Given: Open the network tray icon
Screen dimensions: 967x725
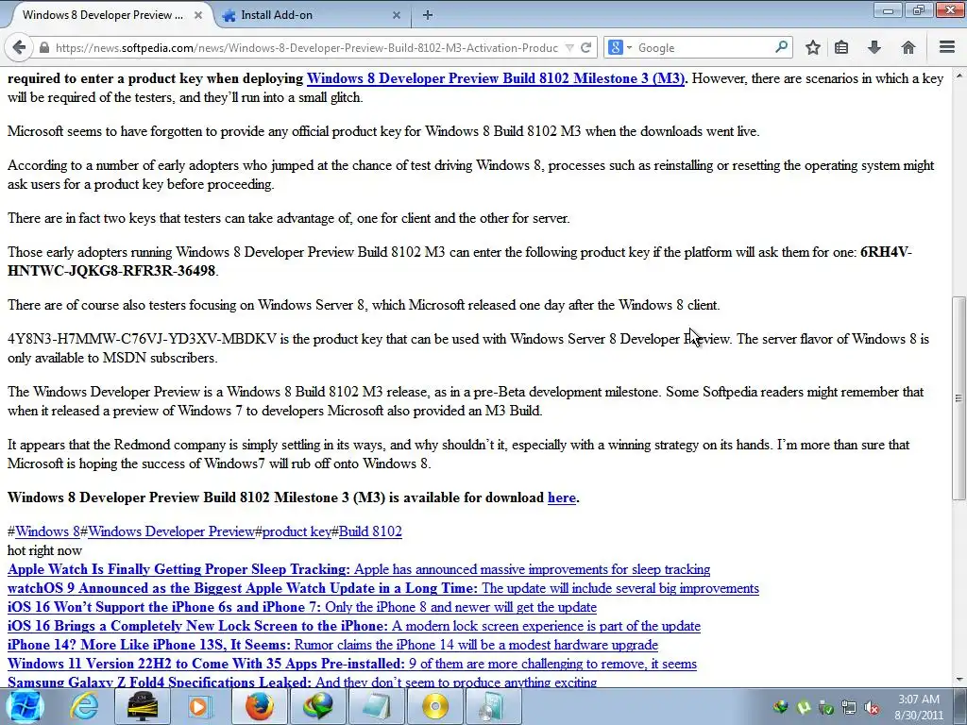Looking at the screenshot, I should pyautogui.click(x=849, y=707).
